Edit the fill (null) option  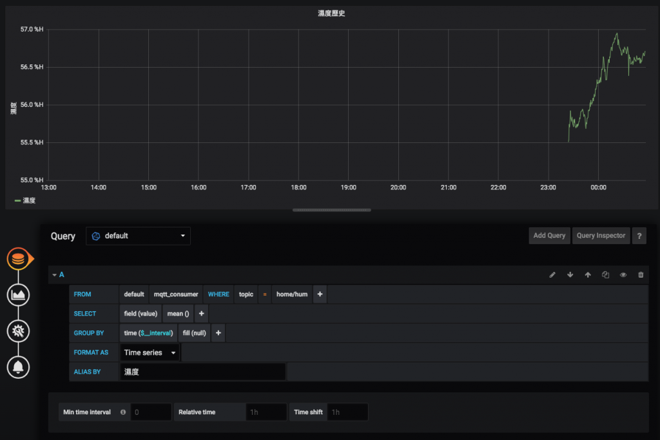click(x=194, y=333)
